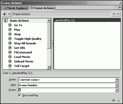Collapse the toolbox list with splitter arrow
The height and width of the screenshot is (104, 123).
pyautogui.click(x=52, y=44)
